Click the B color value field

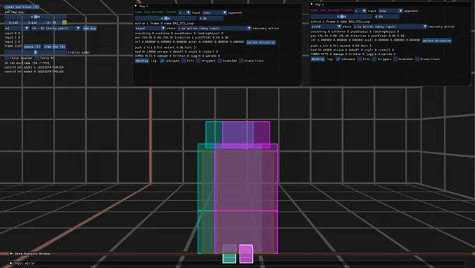click(x=52, y=22)
